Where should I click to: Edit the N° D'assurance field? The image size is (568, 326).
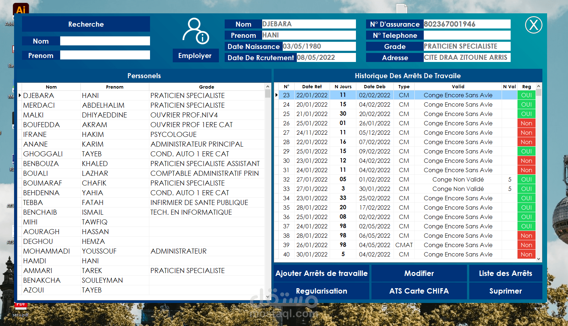[x=467, y=24]
